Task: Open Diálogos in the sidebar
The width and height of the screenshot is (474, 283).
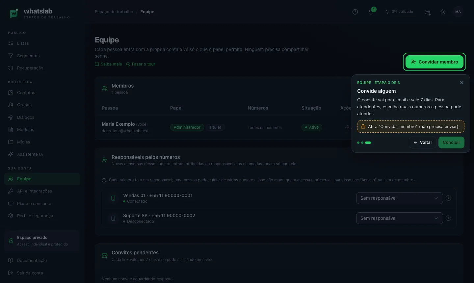Action: tap(42, 117)
